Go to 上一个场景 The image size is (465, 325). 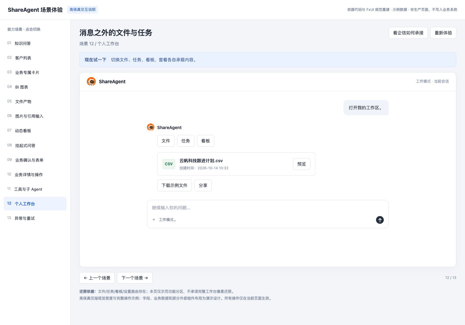pyautogui.click(x=97, y=278)
